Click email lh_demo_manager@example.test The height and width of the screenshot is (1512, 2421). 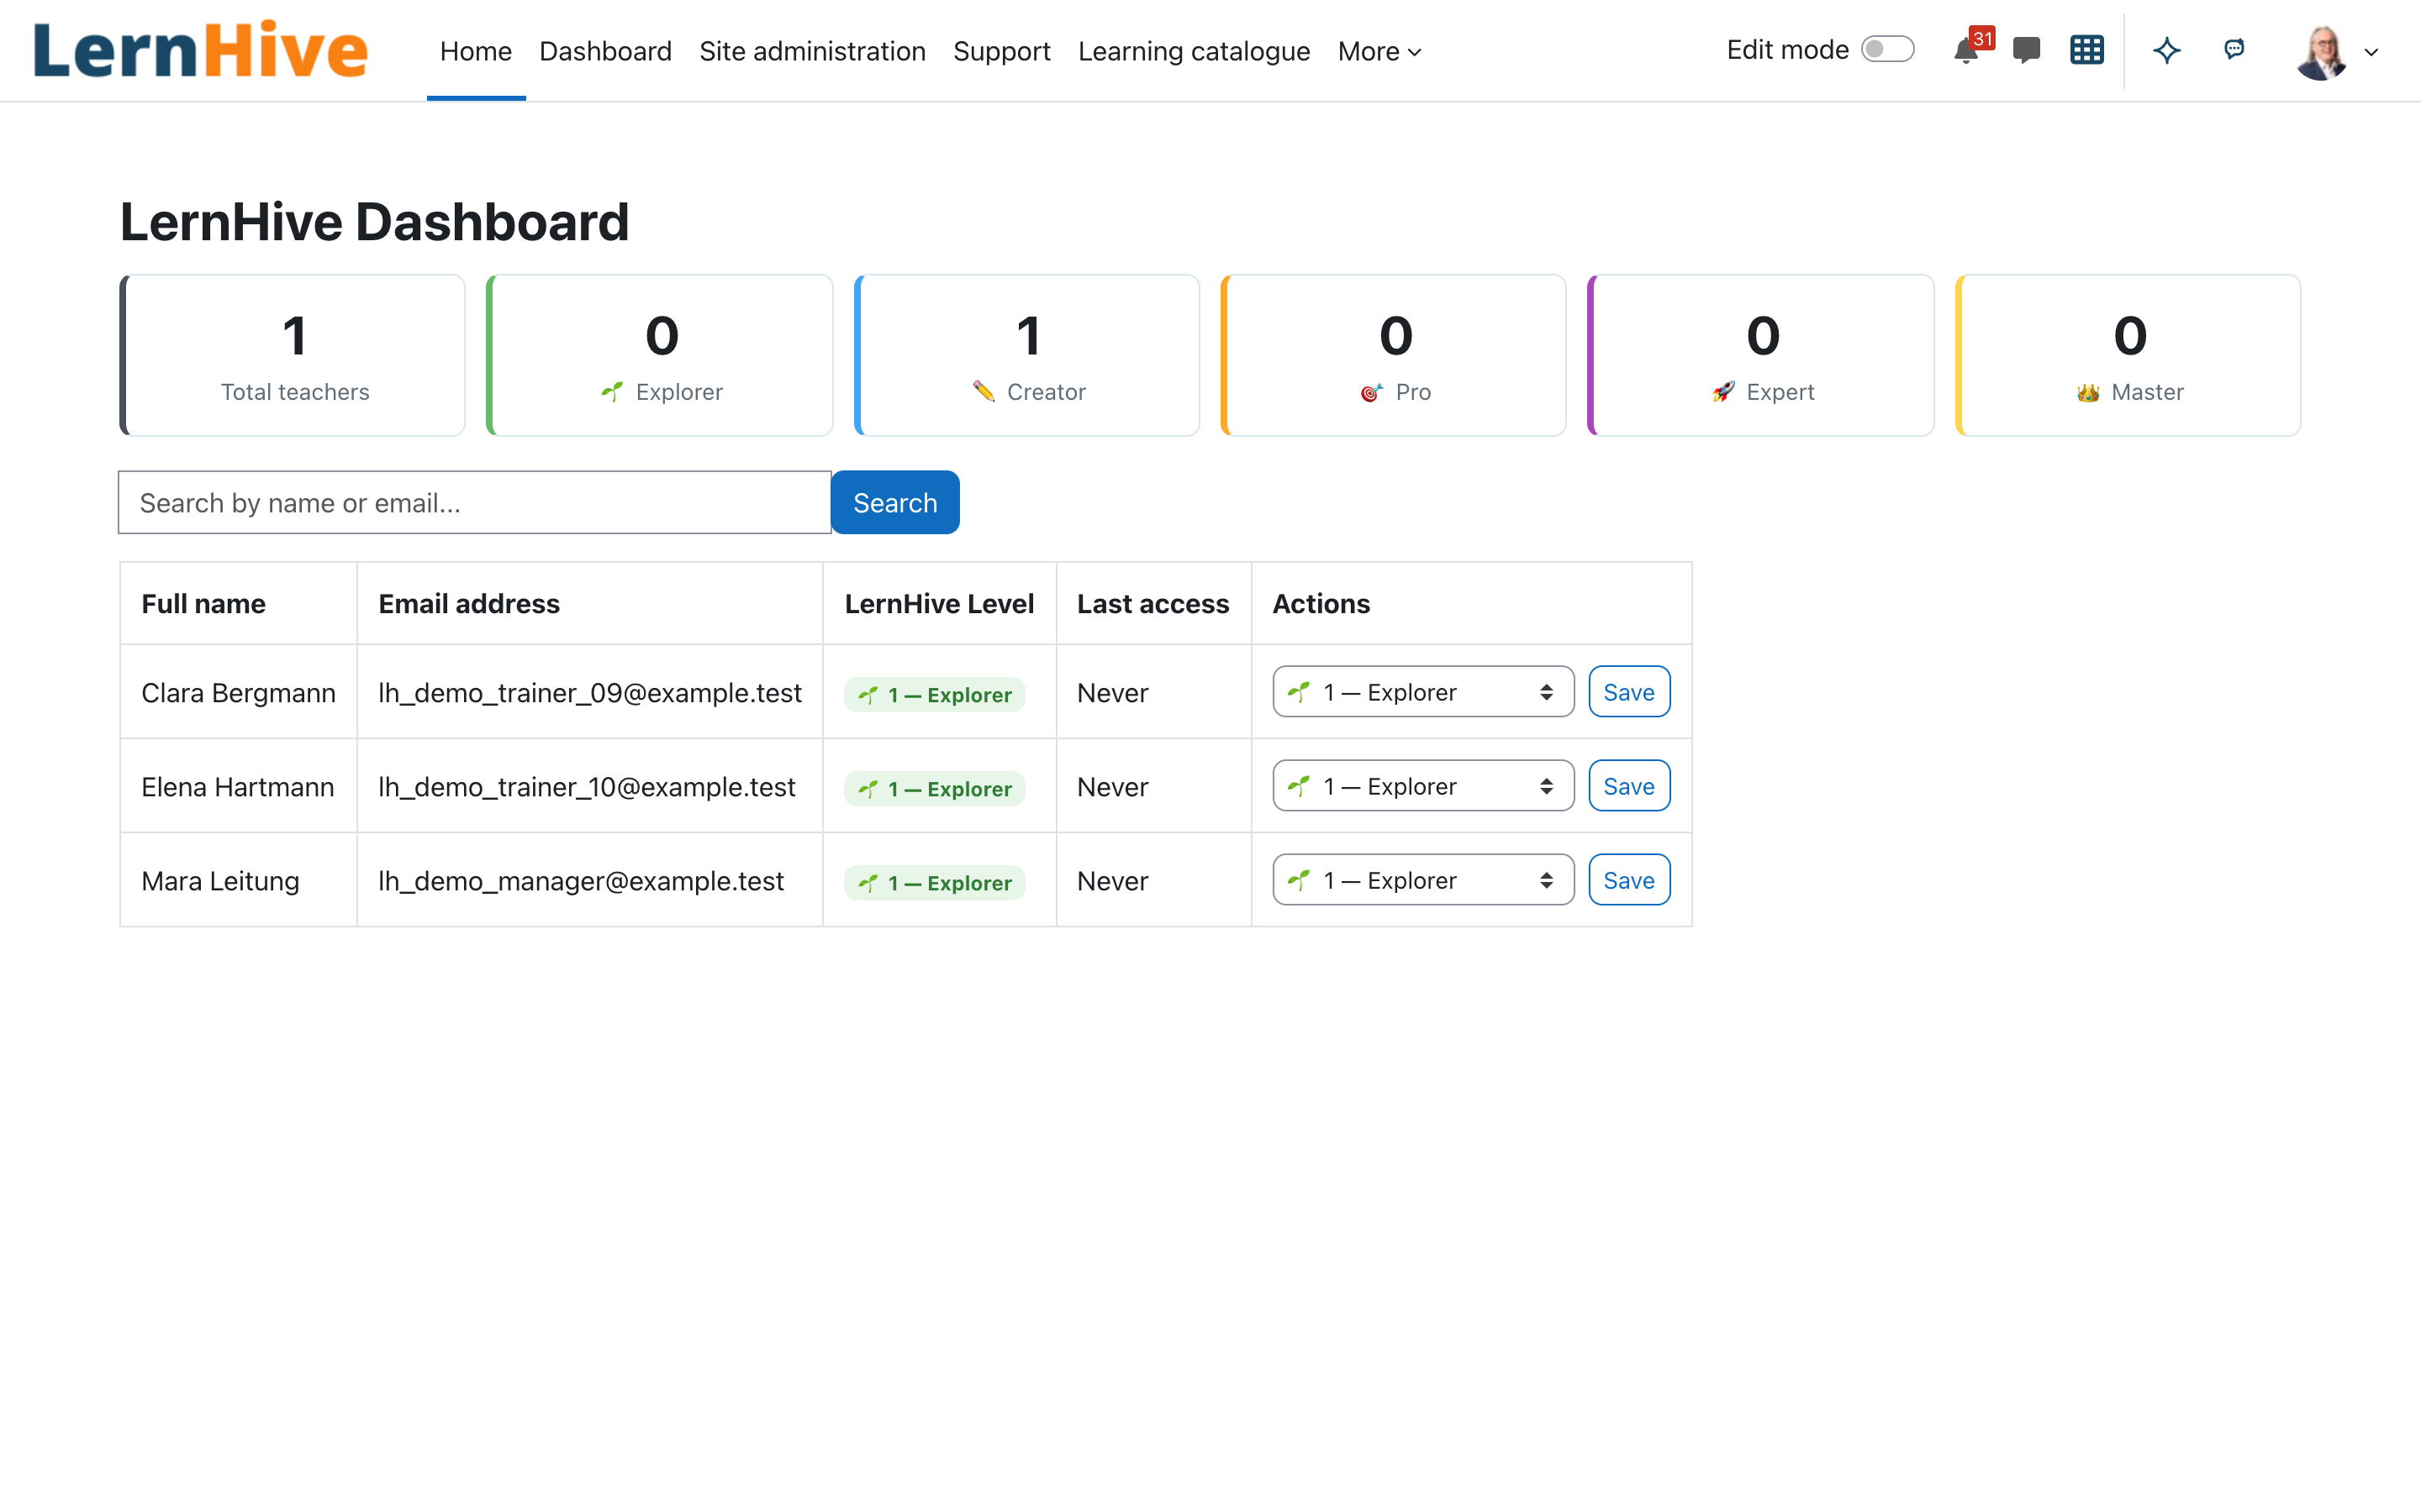tap(581, 880)
